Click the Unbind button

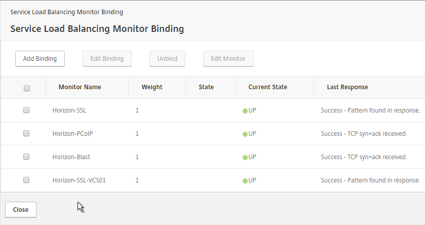click(167, 59)
